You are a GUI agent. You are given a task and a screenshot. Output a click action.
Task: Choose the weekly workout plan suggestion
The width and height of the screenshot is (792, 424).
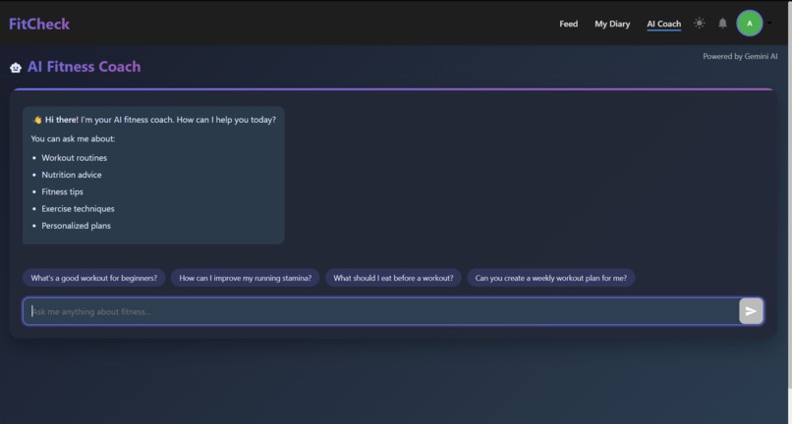(x=551, y=278)
